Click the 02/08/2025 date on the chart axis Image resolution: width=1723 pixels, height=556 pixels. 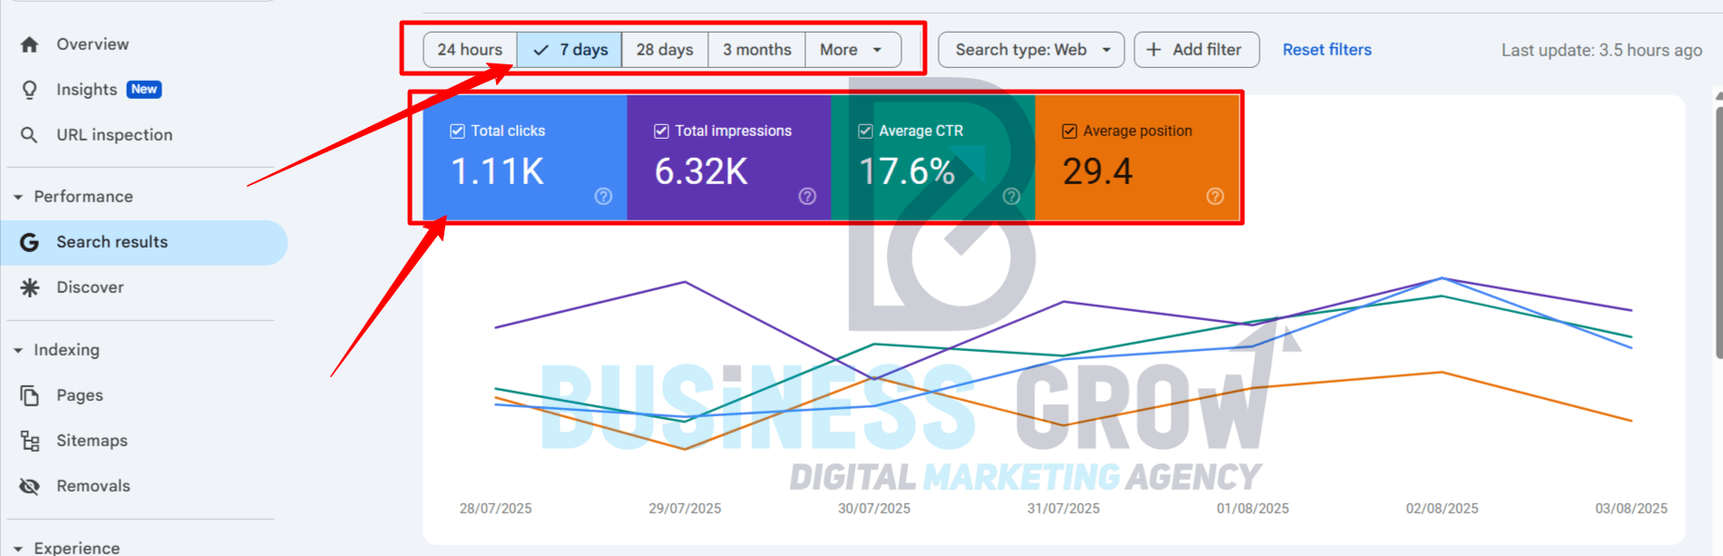(1442, 509)
